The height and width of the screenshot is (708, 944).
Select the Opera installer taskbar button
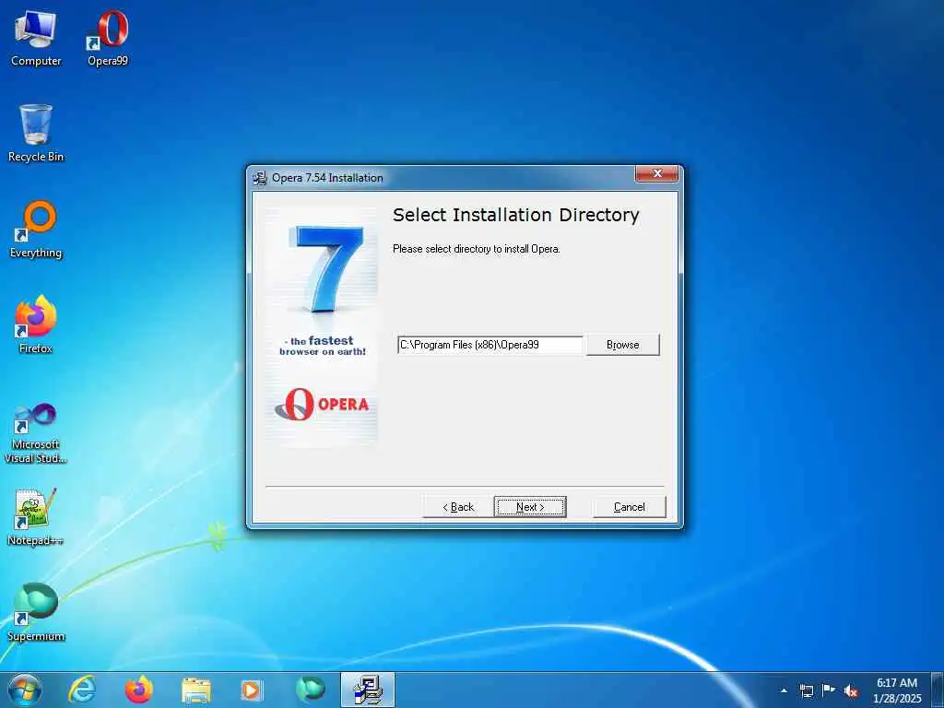pos(368,690)
